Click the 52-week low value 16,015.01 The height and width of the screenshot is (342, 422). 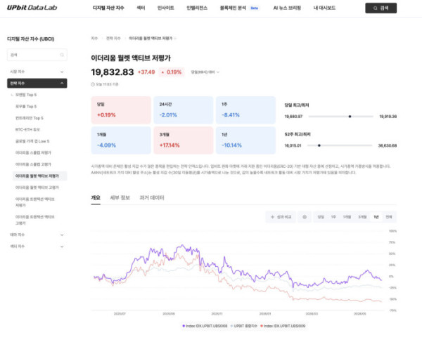click(x=293, y=145)
